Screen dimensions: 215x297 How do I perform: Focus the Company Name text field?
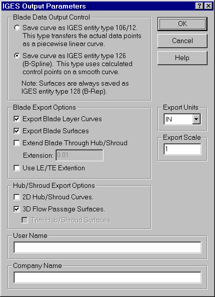(107, 277)
